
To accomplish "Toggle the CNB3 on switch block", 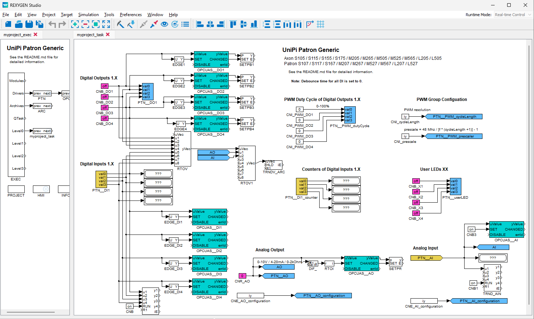I will coord(471,229).
